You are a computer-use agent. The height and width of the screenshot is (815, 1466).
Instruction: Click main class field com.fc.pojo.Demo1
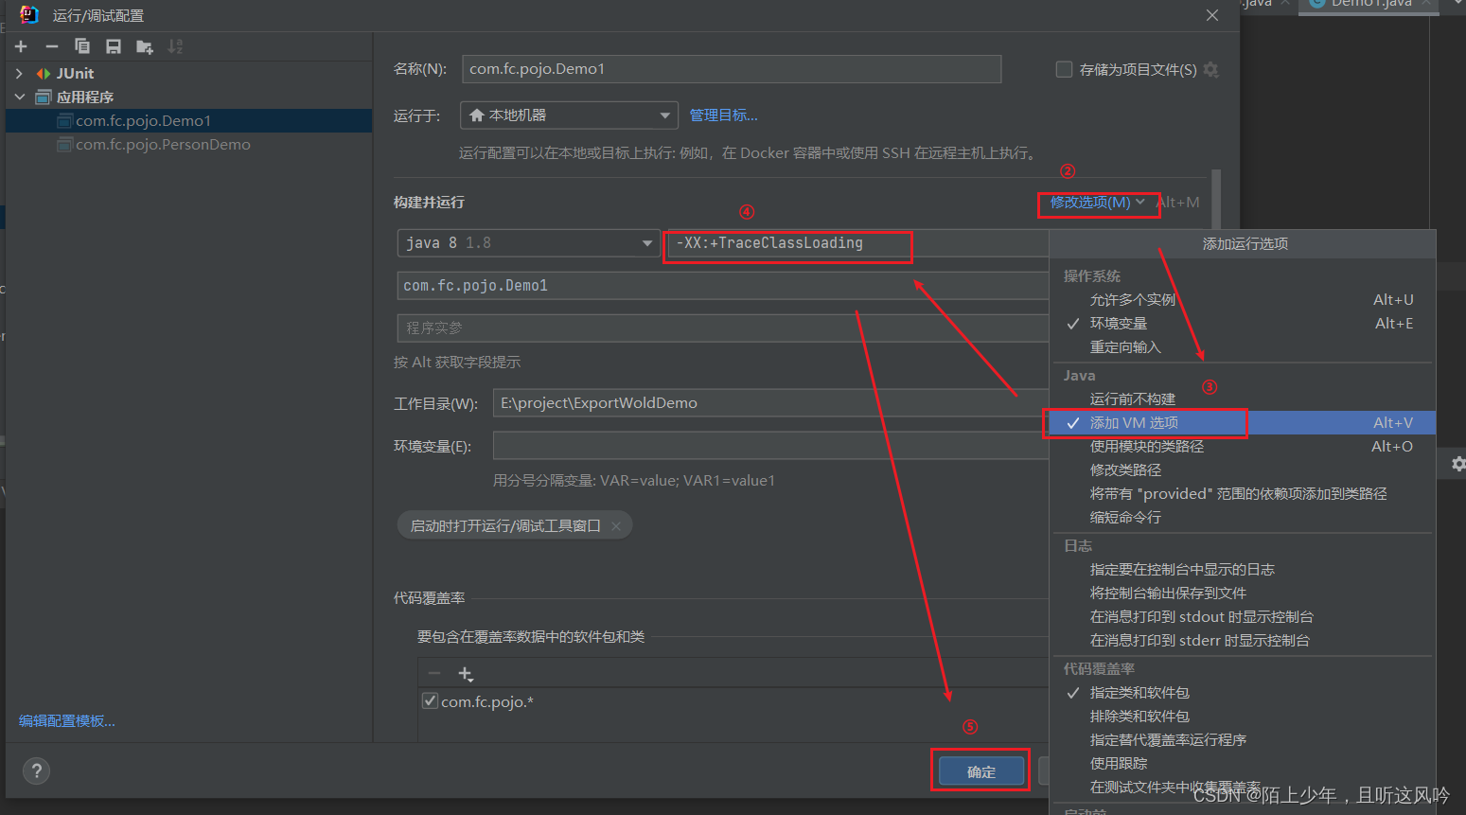pos(723,286)
